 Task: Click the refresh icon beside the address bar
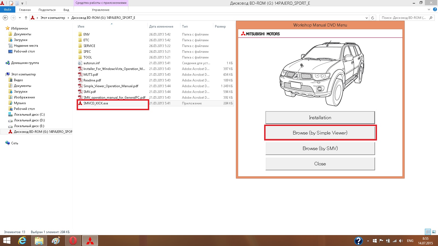pos(373,18)
